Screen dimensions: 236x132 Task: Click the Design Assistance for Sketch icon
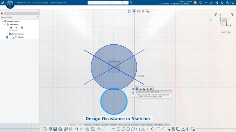click(x=137, y=89)
